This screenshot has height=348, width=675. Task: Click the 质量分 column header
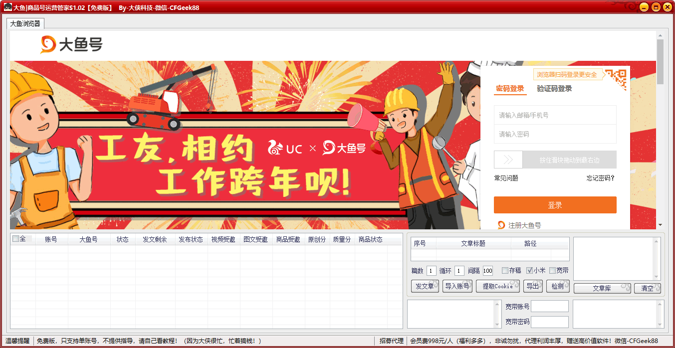click(x=342, y=239)
